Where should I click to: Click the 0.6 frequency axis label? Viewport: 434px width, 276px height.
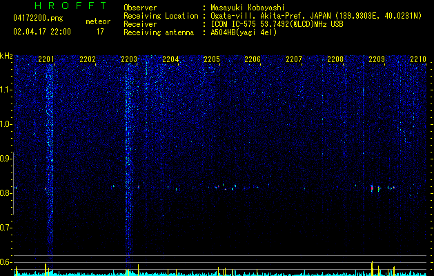[6, 262]
